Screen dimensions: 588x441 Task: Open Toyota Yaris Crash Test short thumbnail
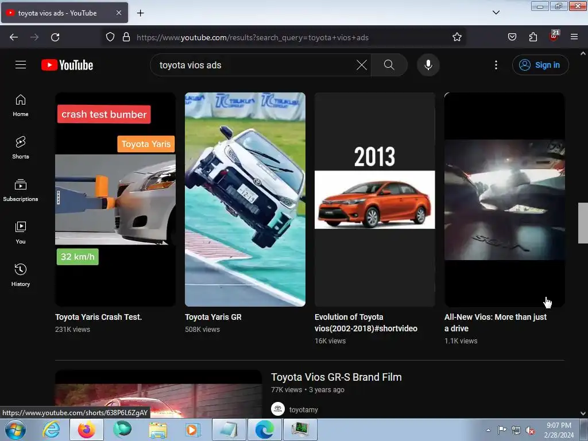pyautogui.click(x=115, y=199)
